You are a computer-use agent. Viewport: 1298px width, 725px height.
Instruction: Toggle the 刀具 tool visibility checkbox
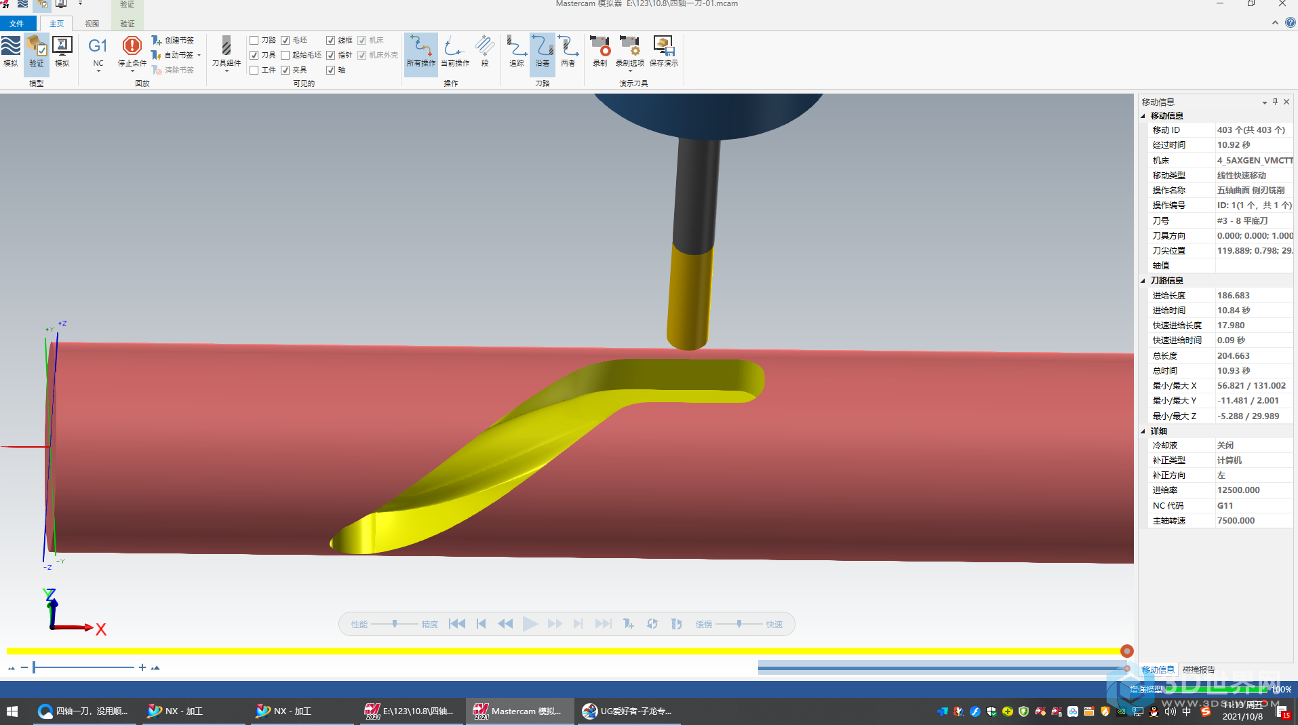[254, 55]
